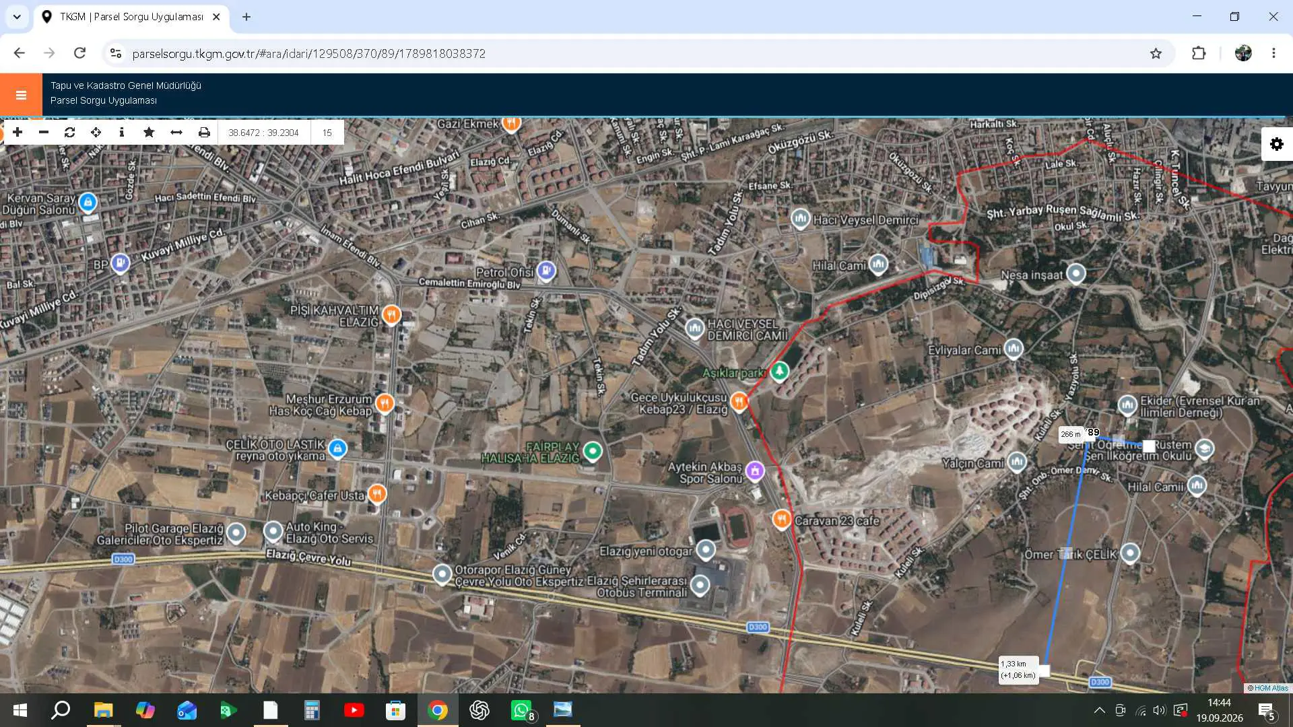The image size is (1293, 727).
Task: Click the Elazığ yeni otogar marker
Action: pyautogui.click(x=706, y=550)
